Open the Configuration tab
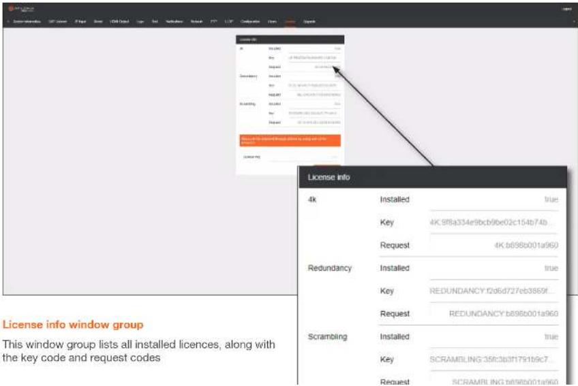 [x=250, y=21]
